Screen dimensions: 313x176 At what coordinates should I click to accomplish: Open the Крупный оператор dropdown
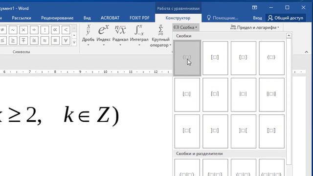161,36
